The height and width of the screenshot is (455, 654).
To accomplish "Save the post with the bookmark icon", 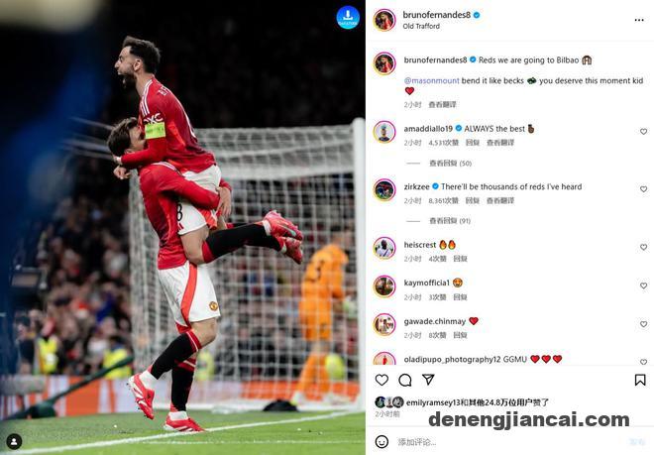I will 640,380.
